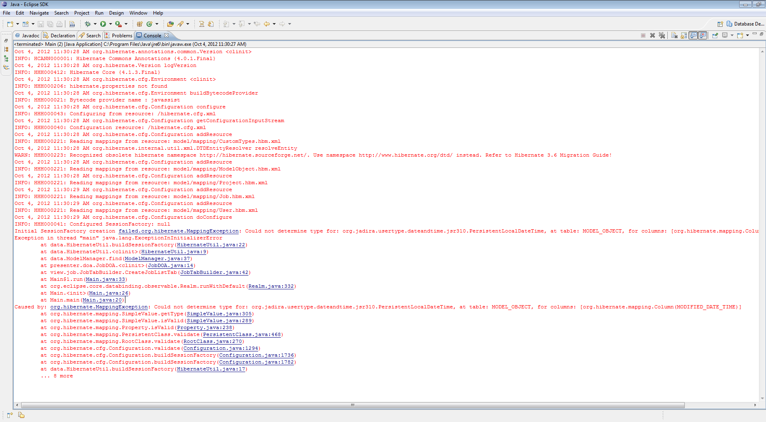Screen dimensions: 766x422
Task: Clear the Console output
Action: coord(674,36)
